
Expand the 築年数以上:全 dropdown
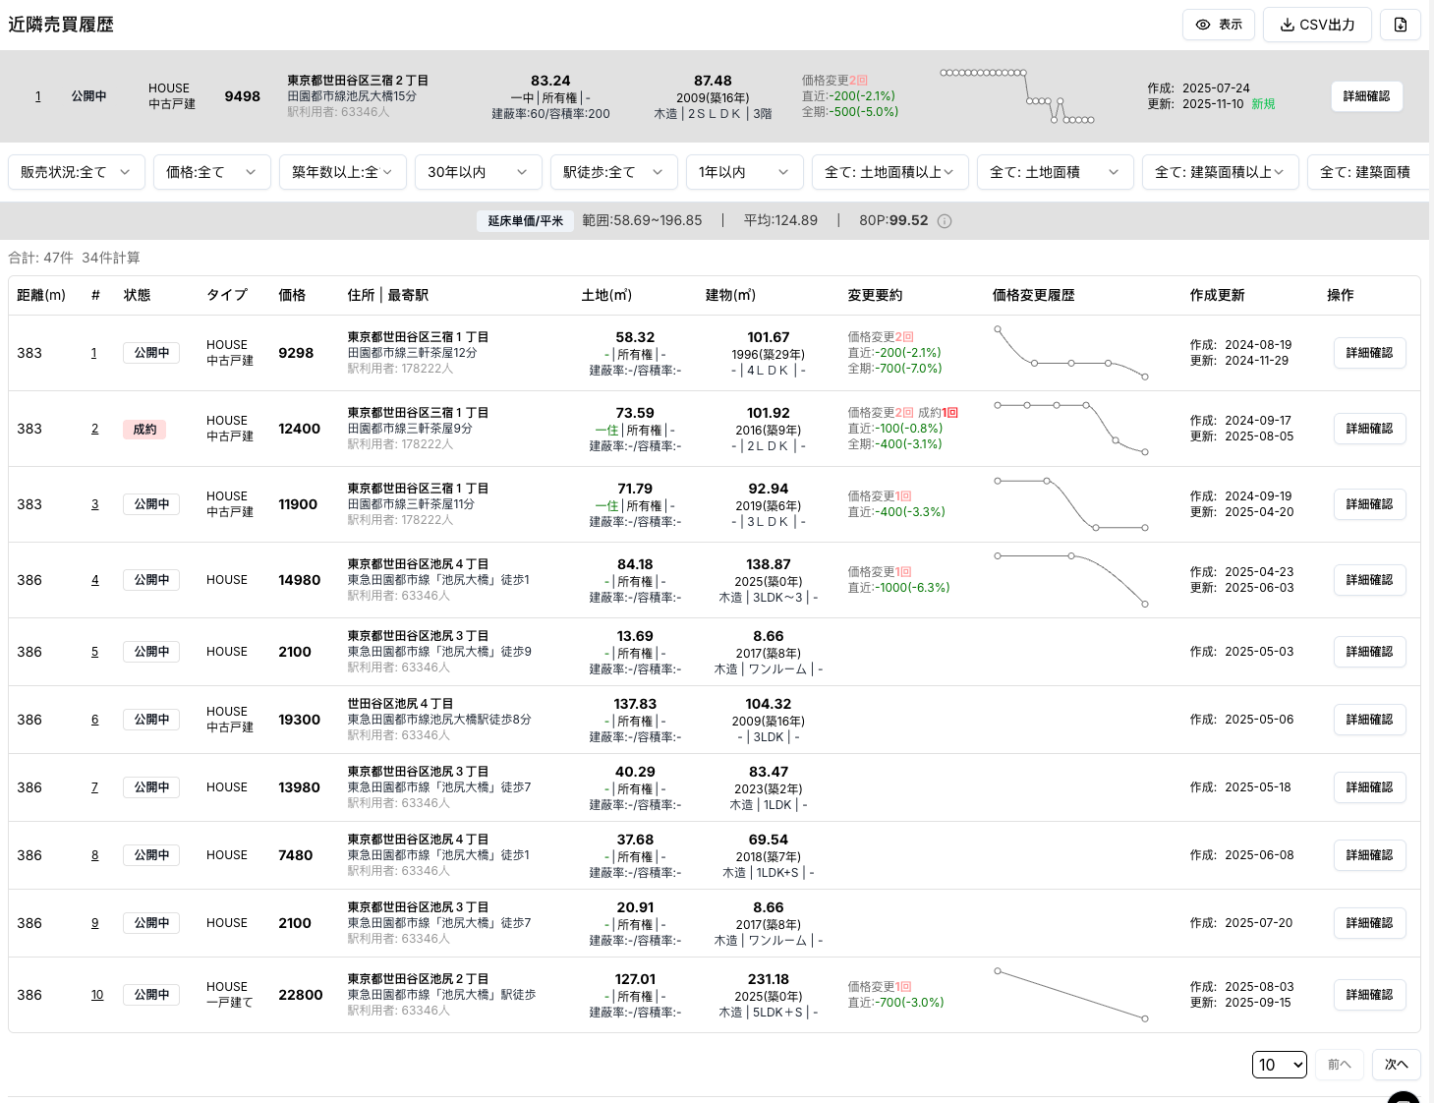(342, 172)
